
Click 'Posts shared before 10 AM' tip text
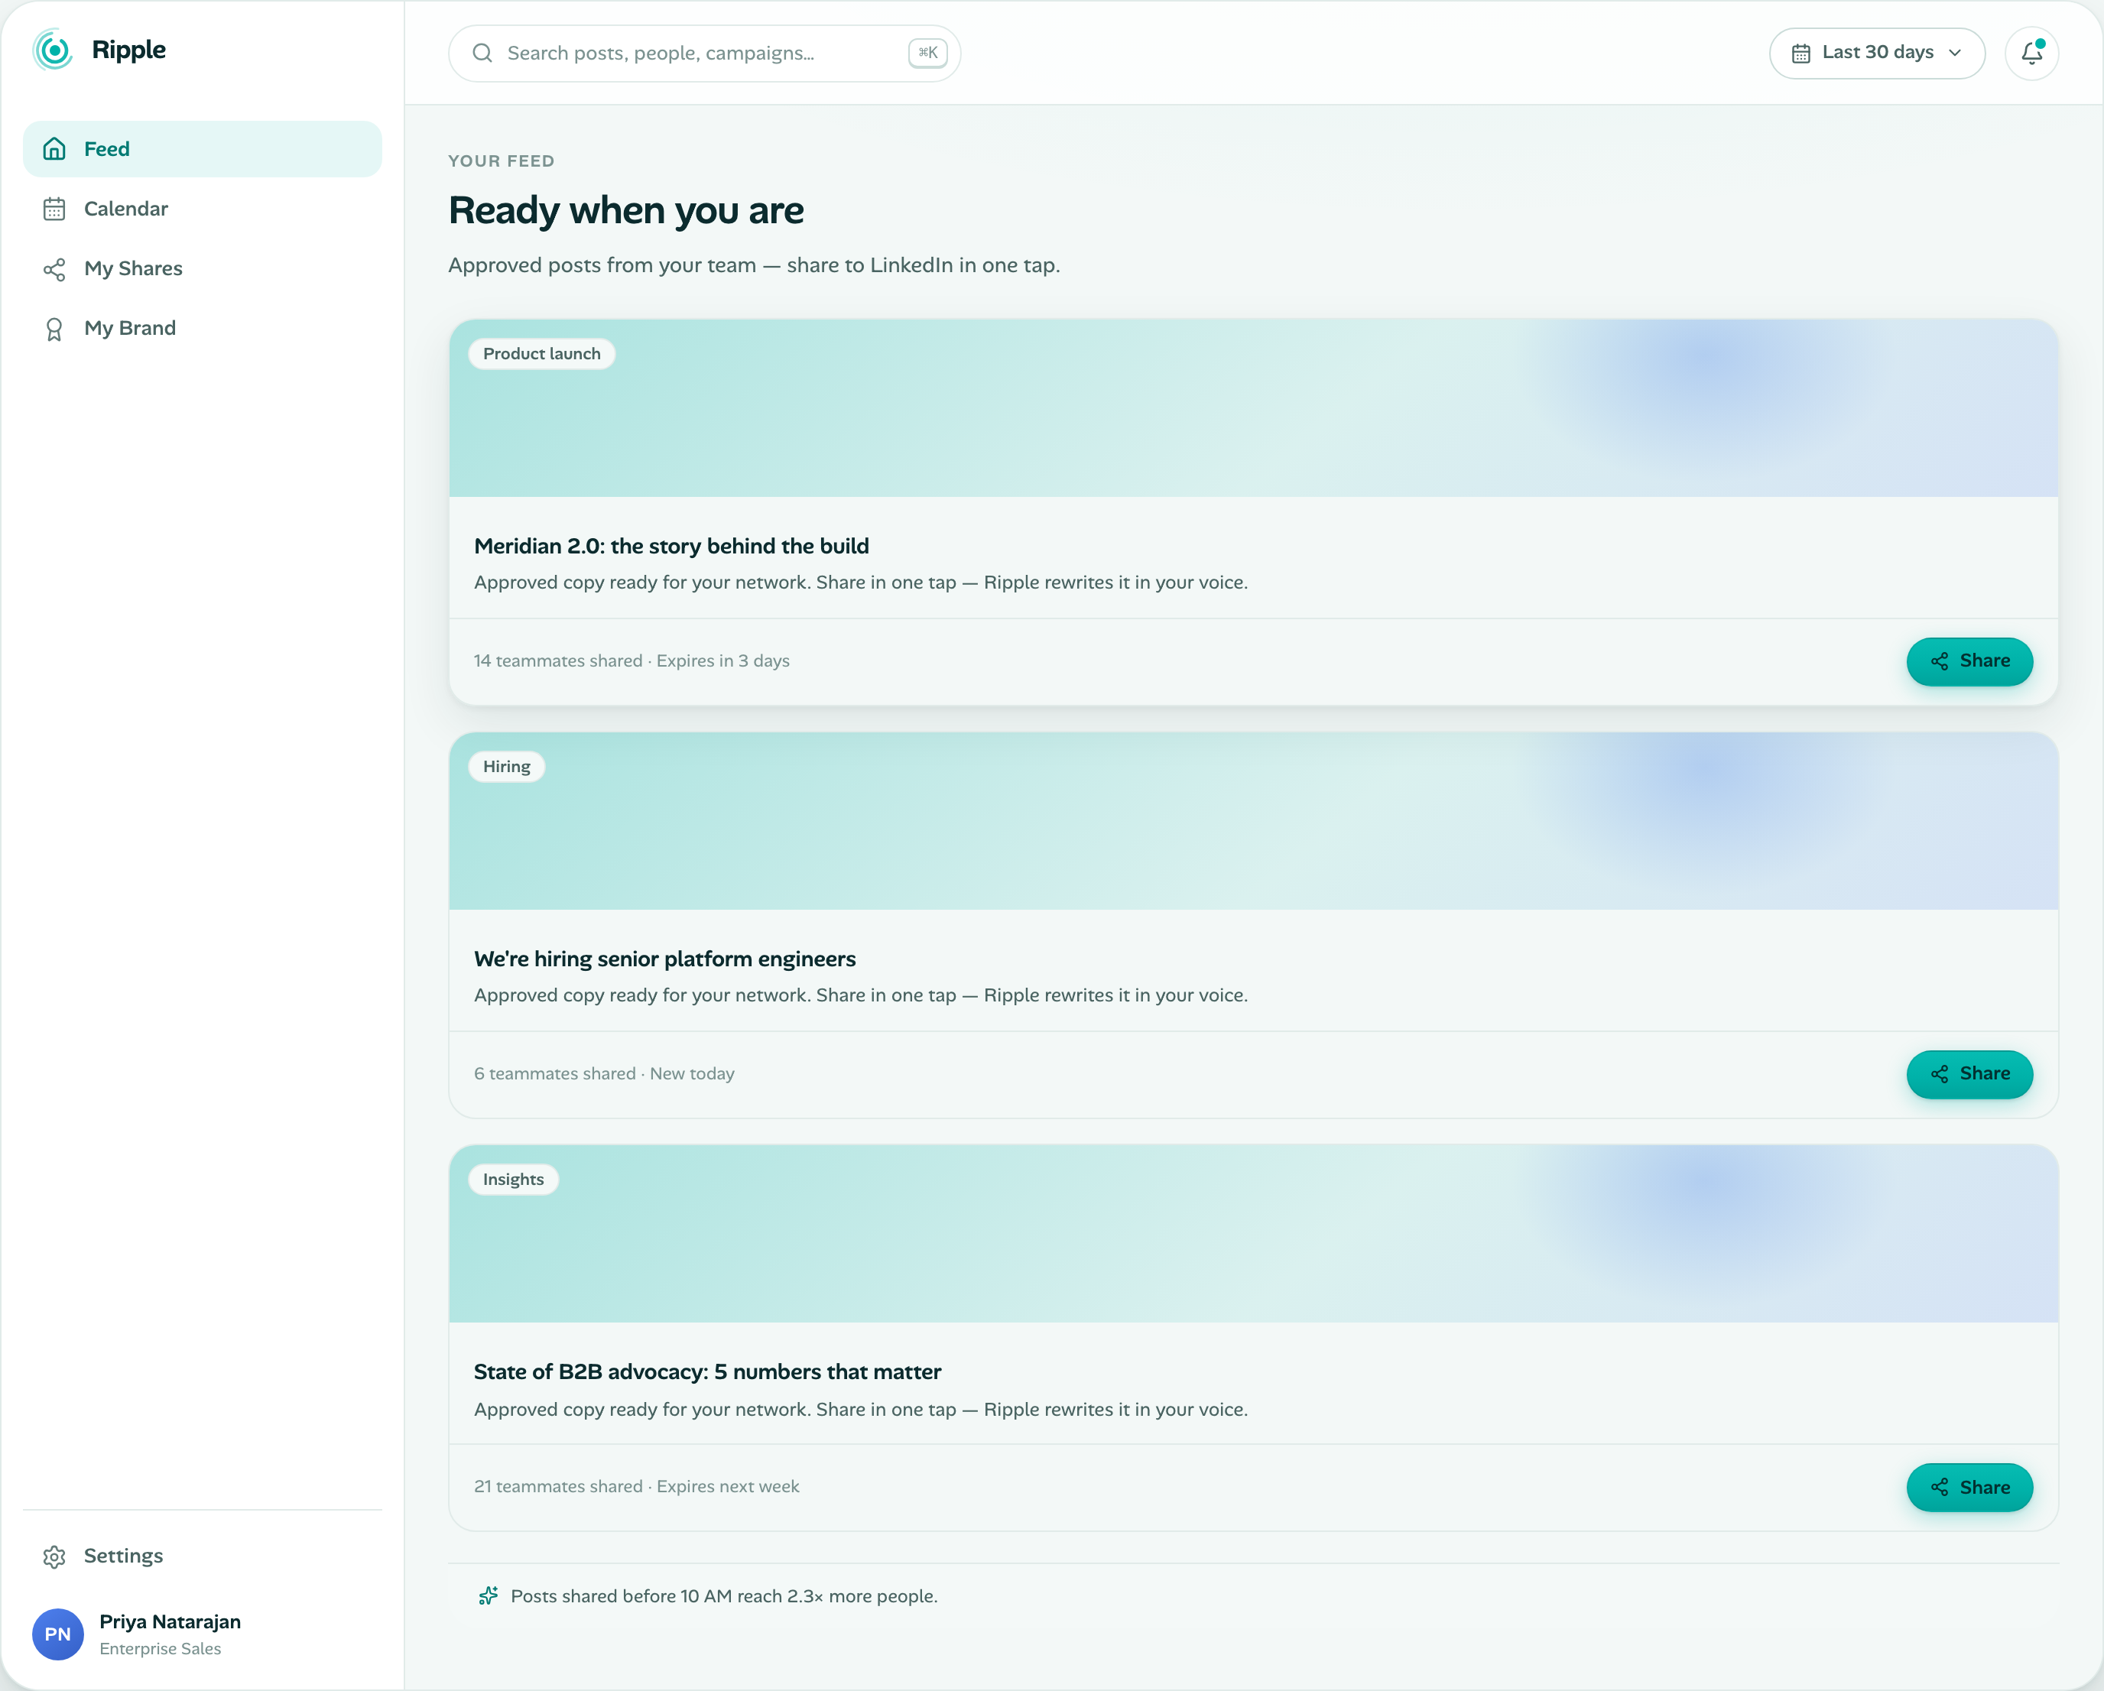724,1596
